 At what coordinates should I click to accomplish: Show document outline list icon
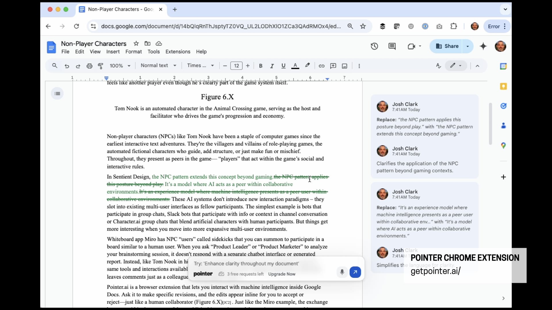pyautogui.click(x=57, y=94)
